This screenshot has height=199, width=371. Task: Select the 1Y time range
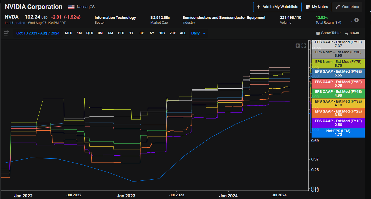[131, 33]
